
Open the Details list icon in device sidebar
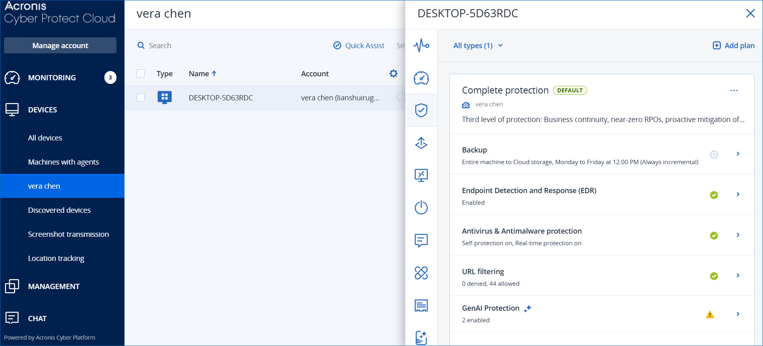coord(421,305)
